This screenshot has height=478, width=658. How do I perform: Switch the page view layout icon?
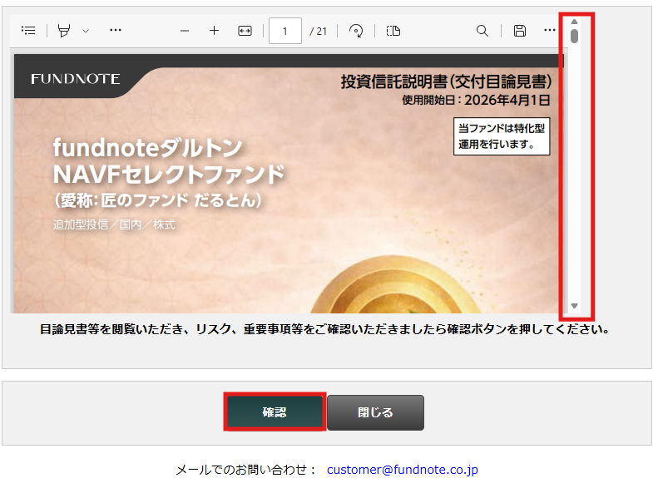click(x=393, y=31)
